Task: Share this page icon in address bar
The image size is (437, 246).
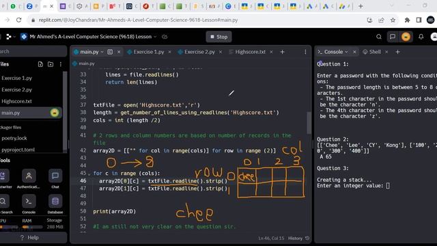Action: 381,20
